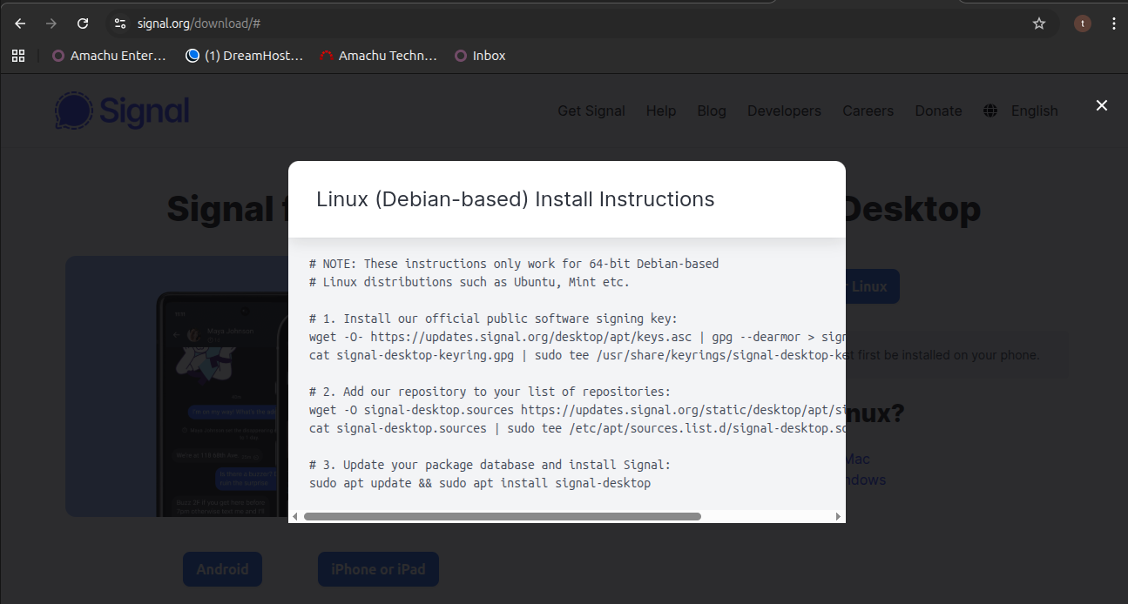This screenshot has width=1128, height=604.
Task: Click the iPhone or iPad button
Action: tap(378, 569)
